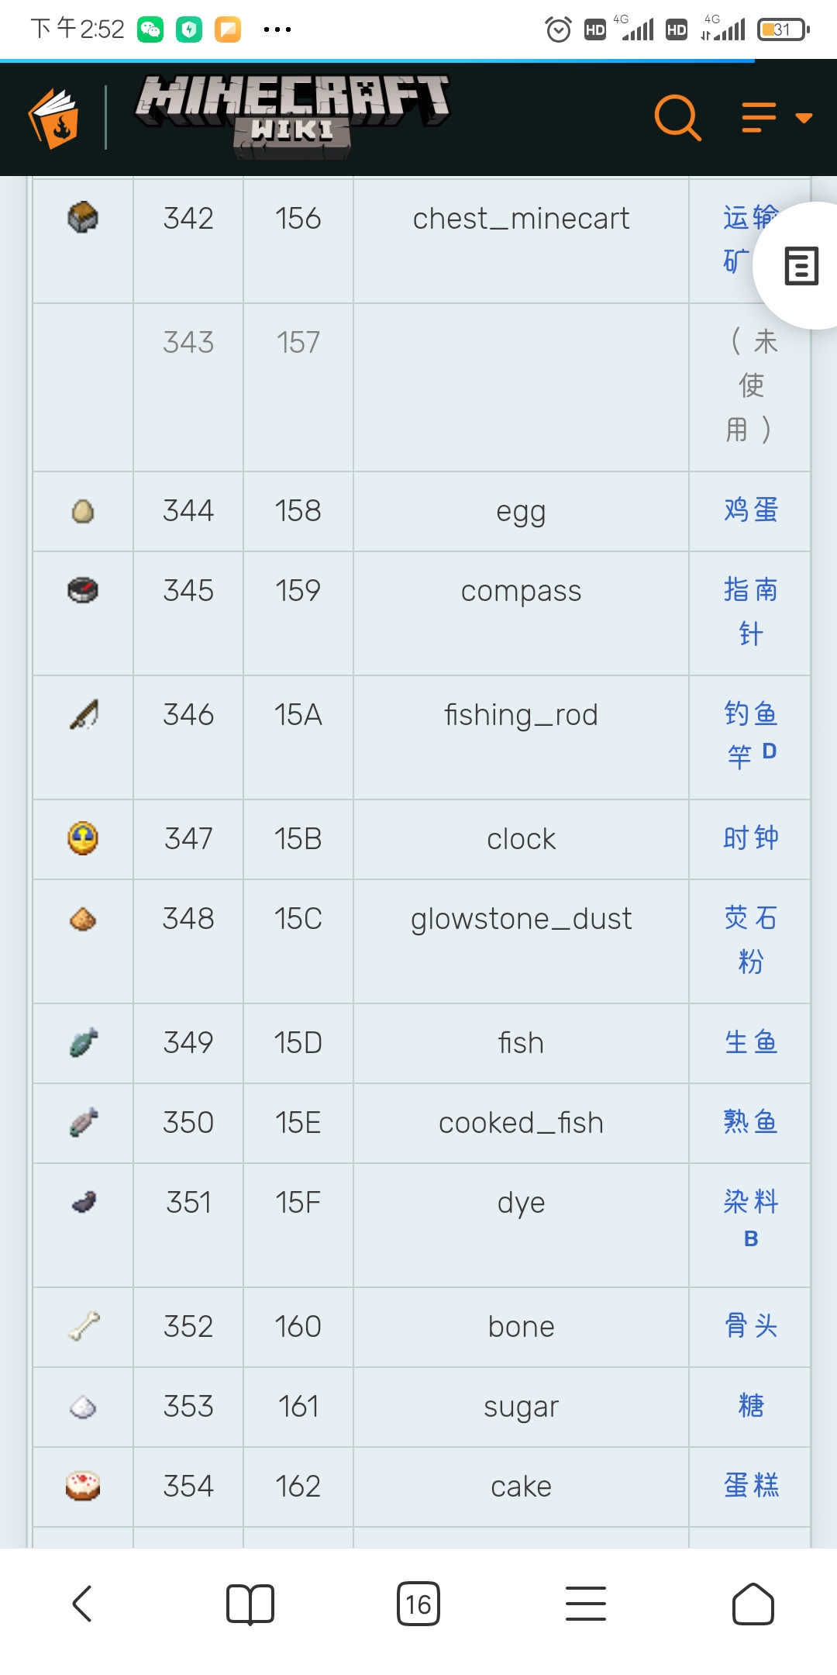837x1675 pixels.
Task: Open the Minecraft Wiki logo home link
Action: 292,116
